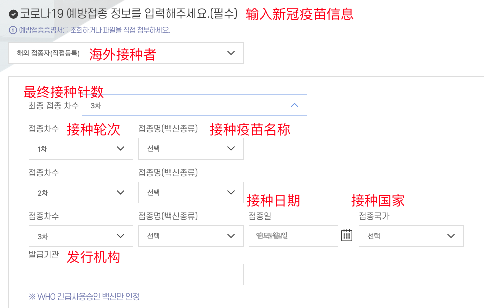
Task: Click the arrow of the third-row vaccine type box
Action: 231,236
